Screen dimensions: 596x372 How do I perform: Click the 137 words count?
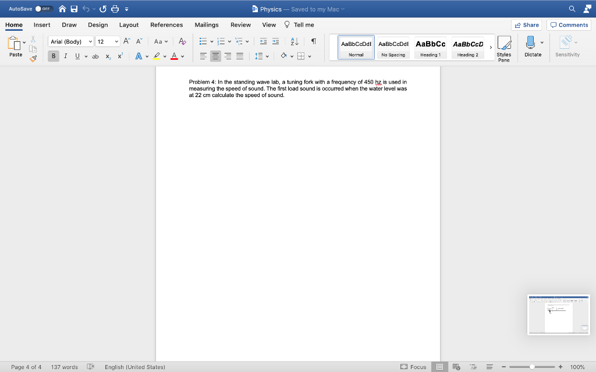(65, 367)
